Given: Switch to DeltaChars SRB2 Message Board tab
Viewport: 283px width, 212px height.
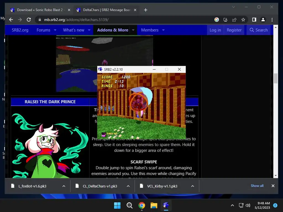Looking at the screenshot, I should (x=106, y=10).
